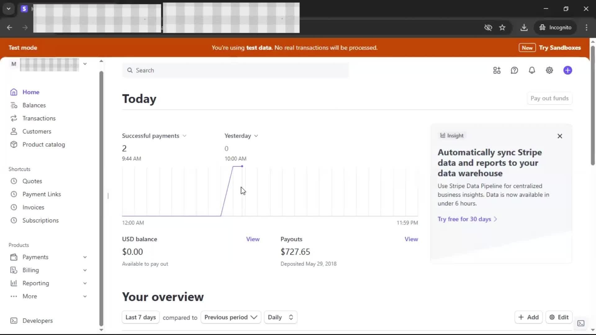Open Transactions in sidebar
The width and height of the screenshot is (596, 335).
point(39,118)
